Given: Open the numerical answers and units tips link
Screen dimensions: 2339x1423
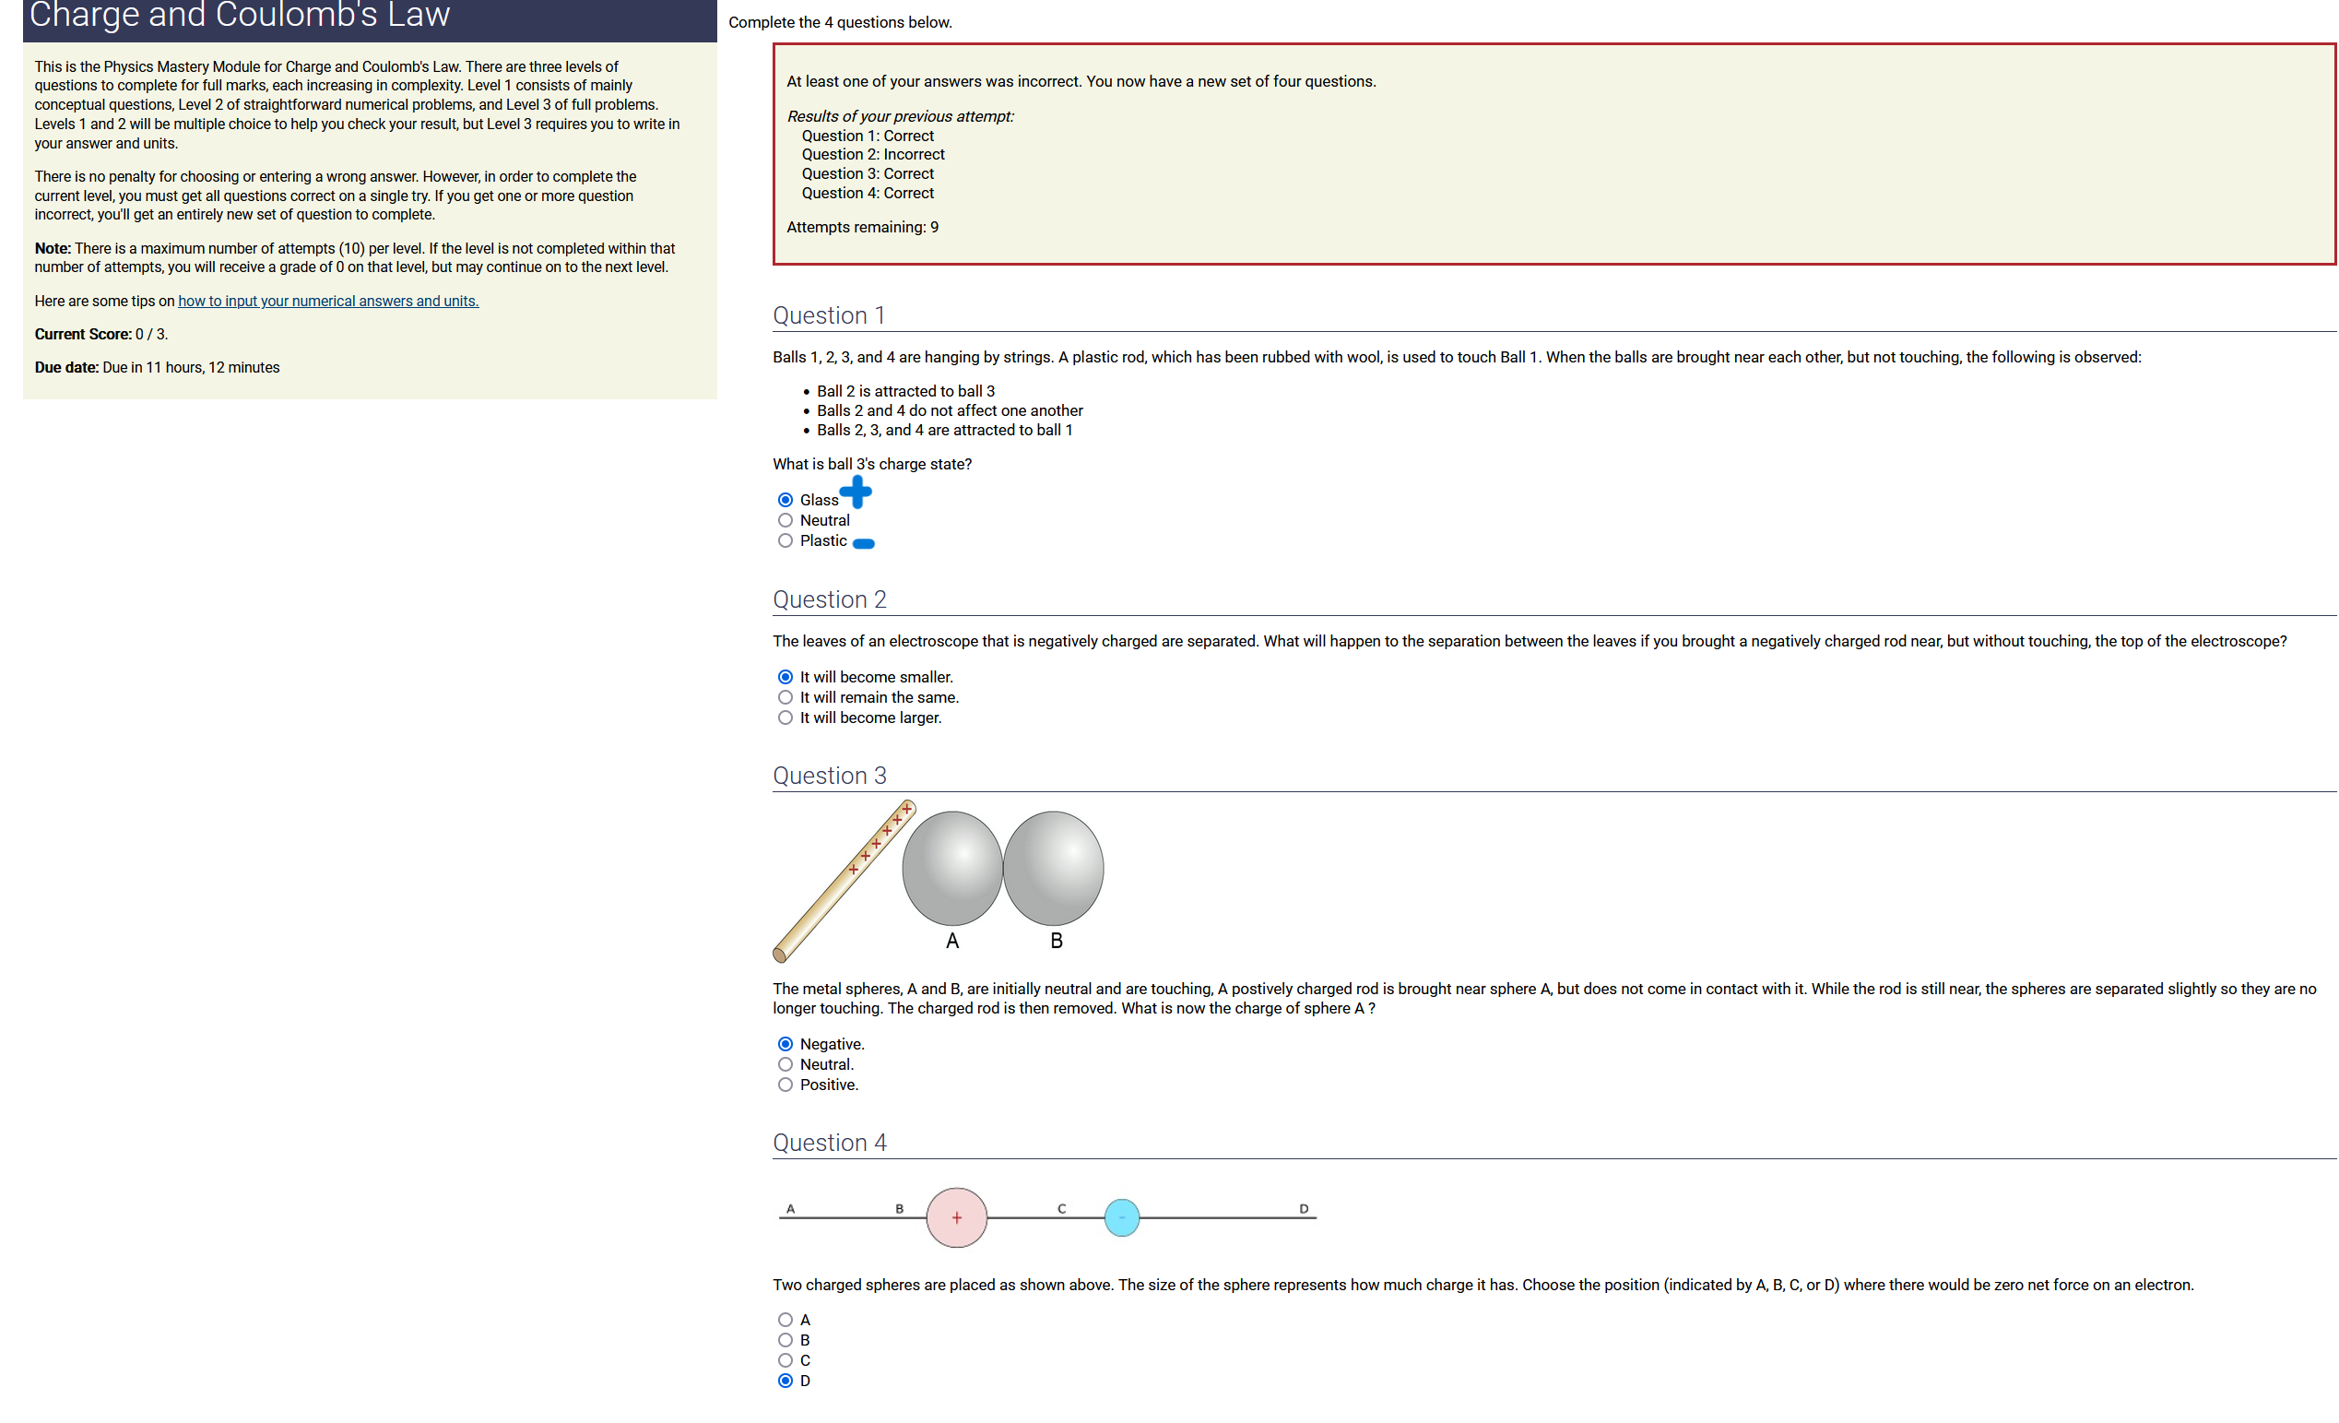Looking at the screenshot, I should coord(327,301).
